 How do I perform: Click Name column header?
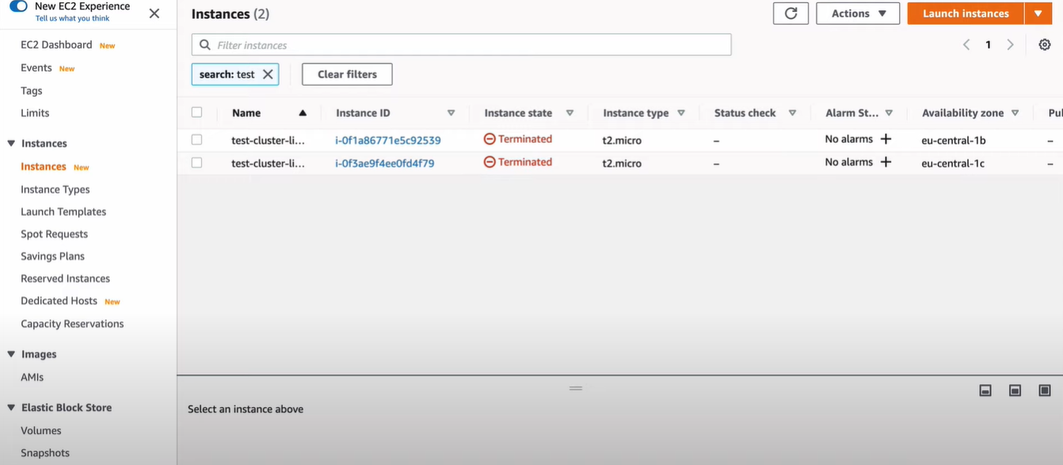246,113
